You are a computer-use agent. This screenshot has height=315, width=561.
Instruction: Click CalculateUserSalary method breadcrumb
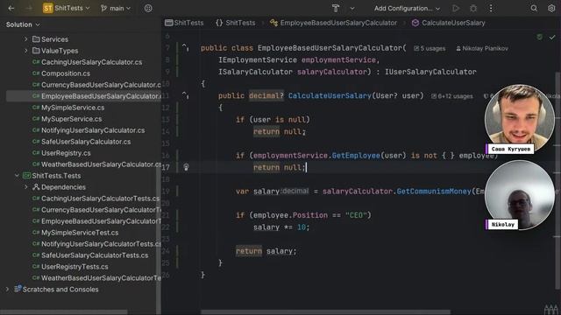tap(448, 23)
